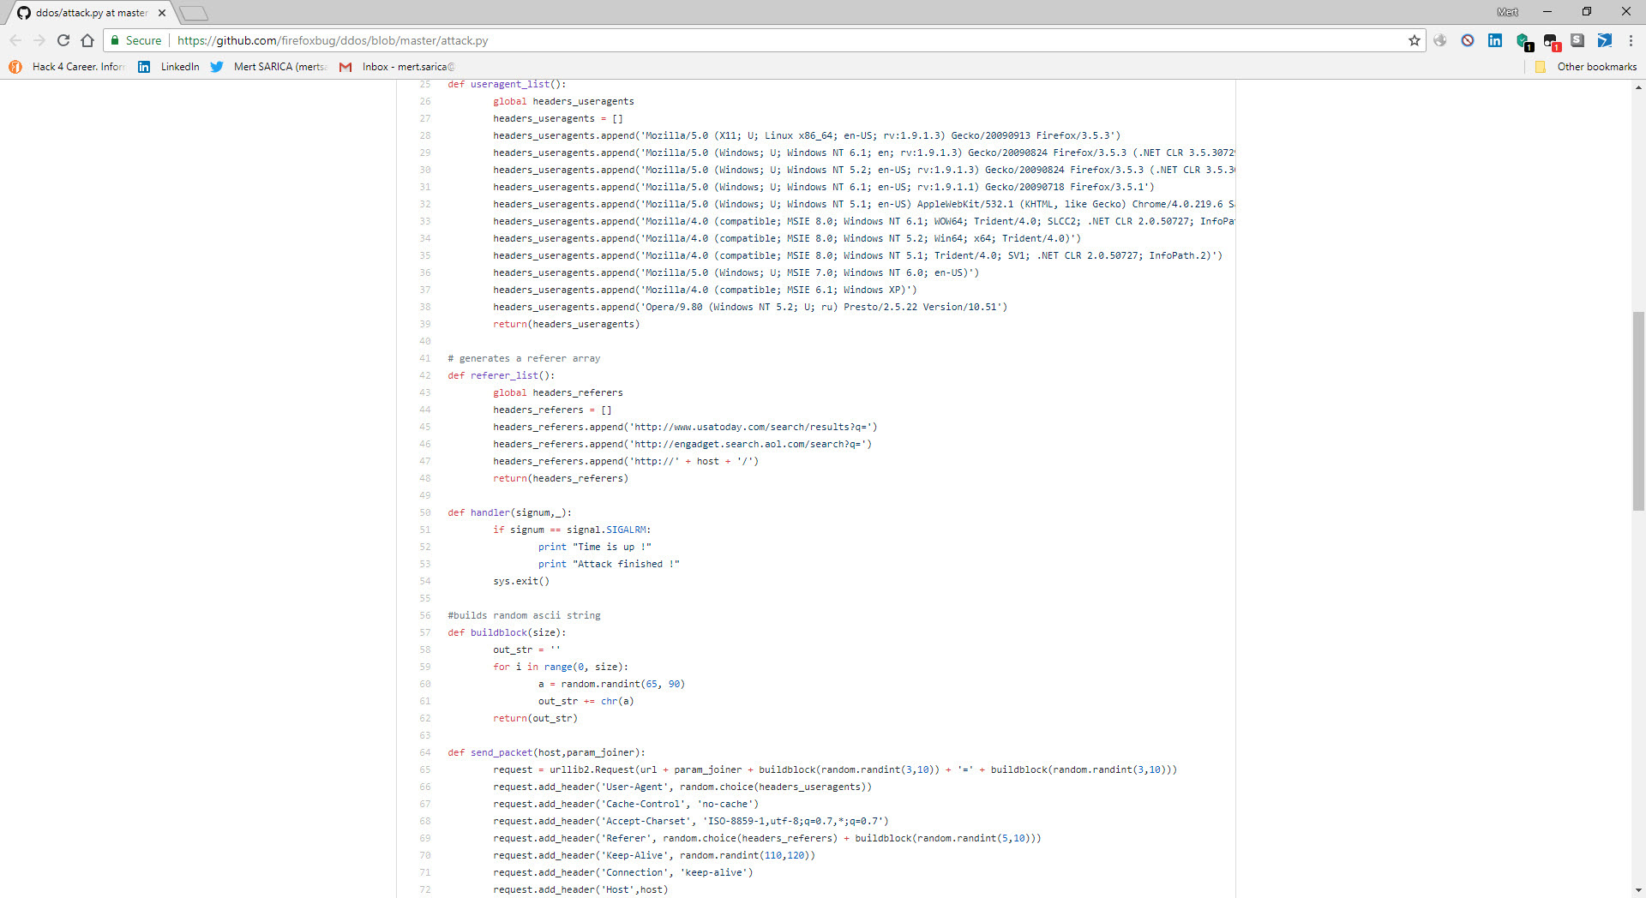Go back to the previous page
The height and width of the screenshot is (898, 1646).
(15, 40)
